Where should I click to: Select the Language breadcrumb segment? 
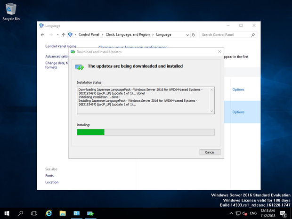163,35
